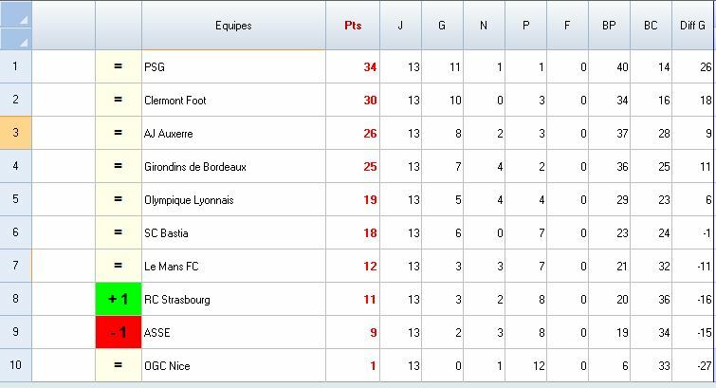Click the Equipes column header

[233, 26]
